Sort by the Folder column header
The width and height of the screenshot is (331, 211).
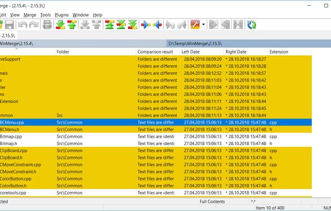(x=95, y=52)
